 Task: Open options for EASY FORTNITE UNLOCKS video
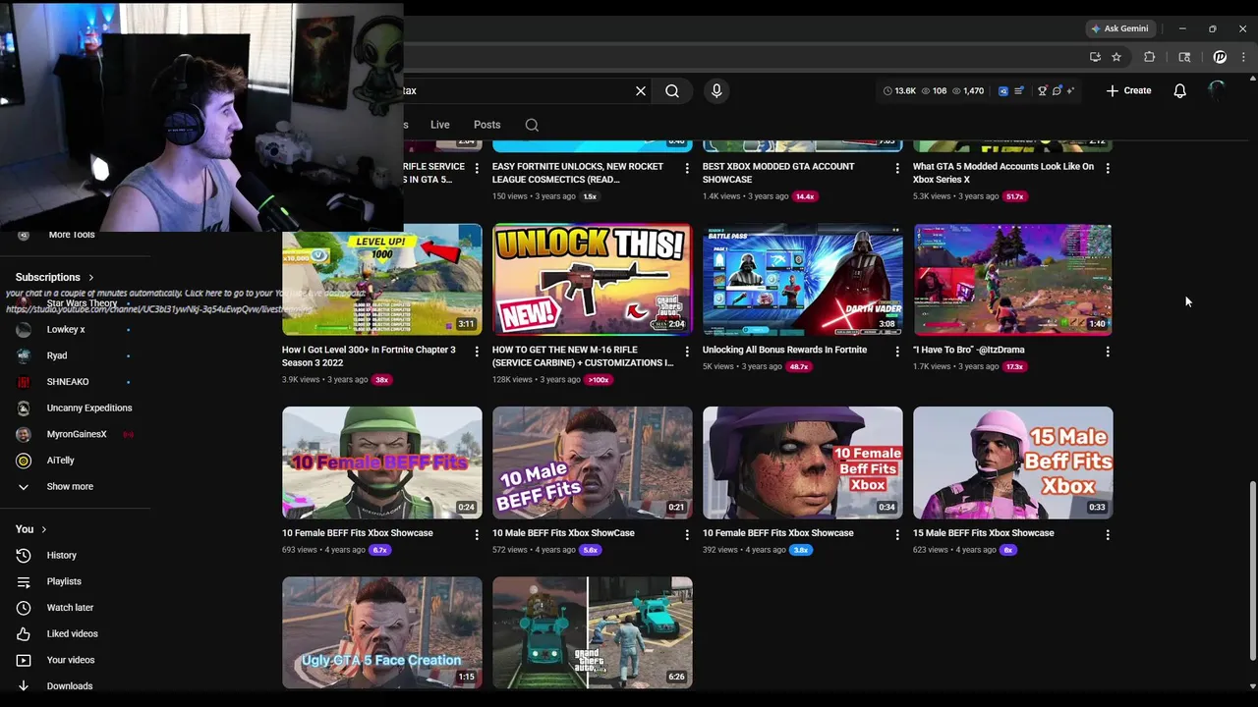pyautogui.click(x=687, y=168)
